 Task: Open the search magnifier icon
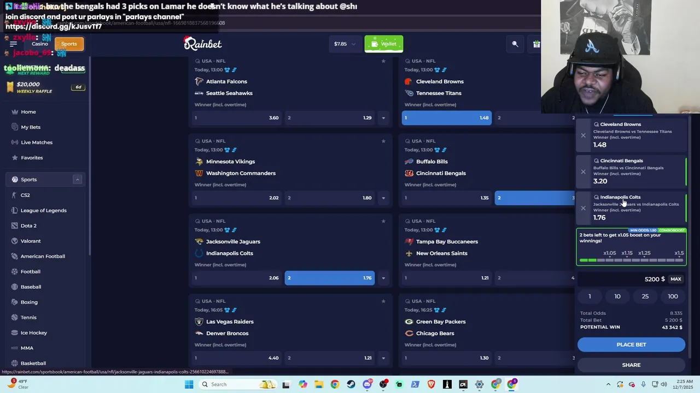click(x=515, y=44)
